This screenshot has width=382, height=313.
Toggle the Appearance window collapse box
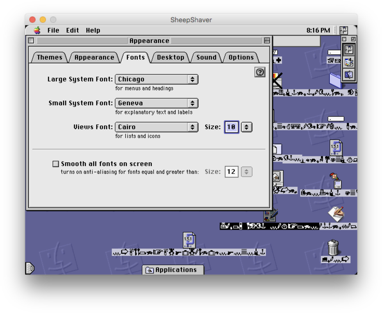tap(267, 41)
